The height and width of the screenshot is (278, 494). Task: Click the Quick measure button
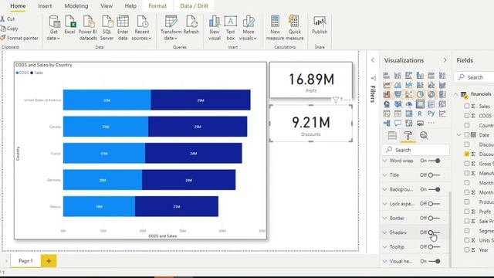(x=295, y=28)
